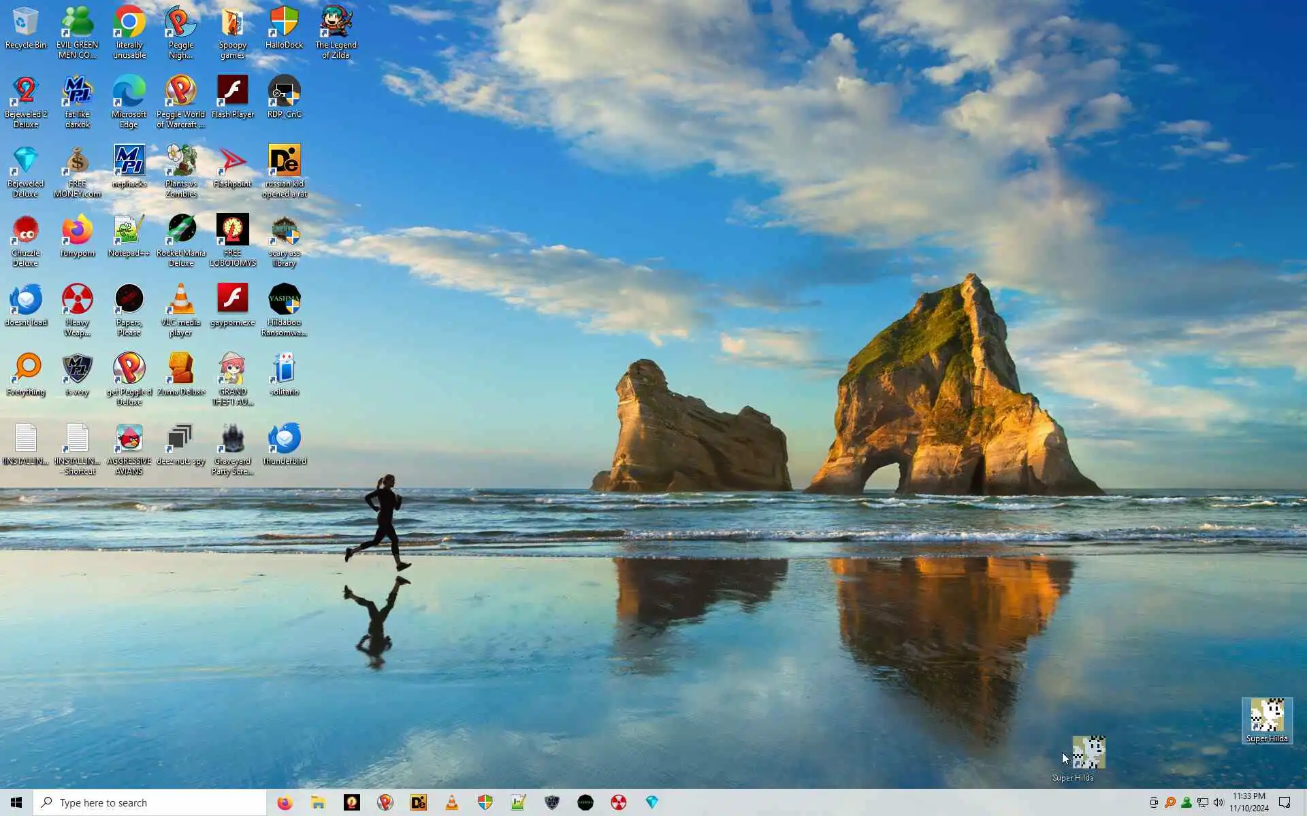Open File Explorer from the taskbar
This screenshot has width=1307, height=816.
point(318,802)
